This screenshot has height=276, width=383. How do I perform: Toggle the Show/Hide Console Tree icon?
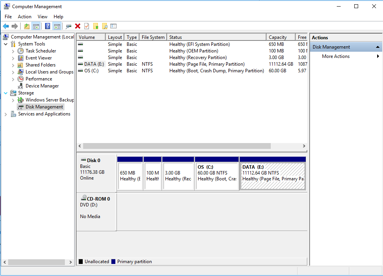36,26
